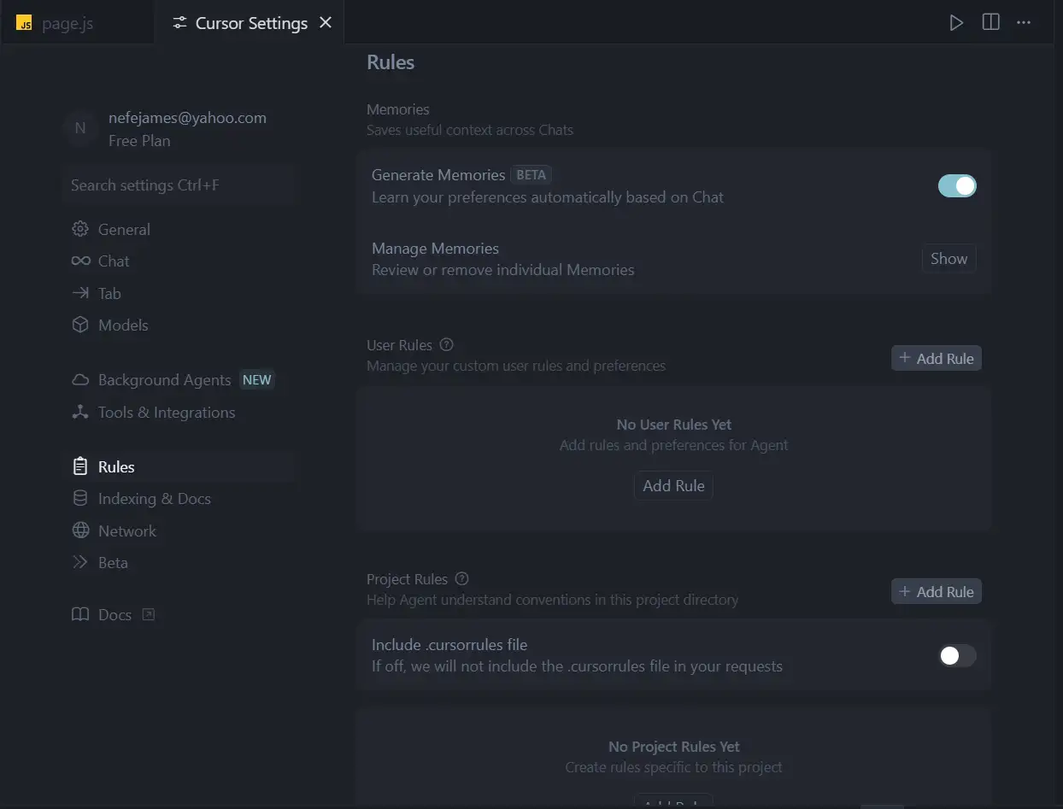Viewport: 1063px width, 809px height.
Task: Open the Background Agents section
Action: [162, 379]
